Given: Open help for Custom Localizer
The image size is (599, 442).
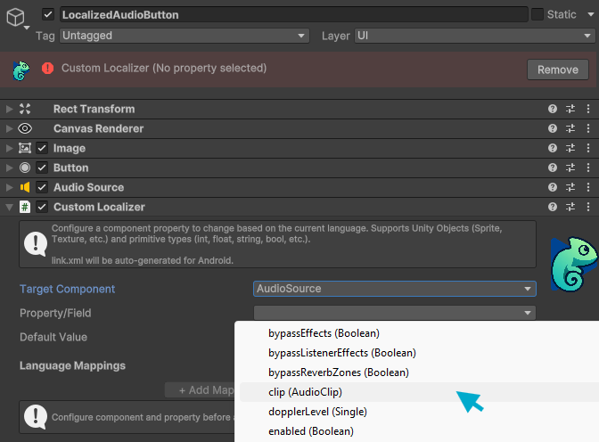Looking at the screenshot, I should coord(553,207).
